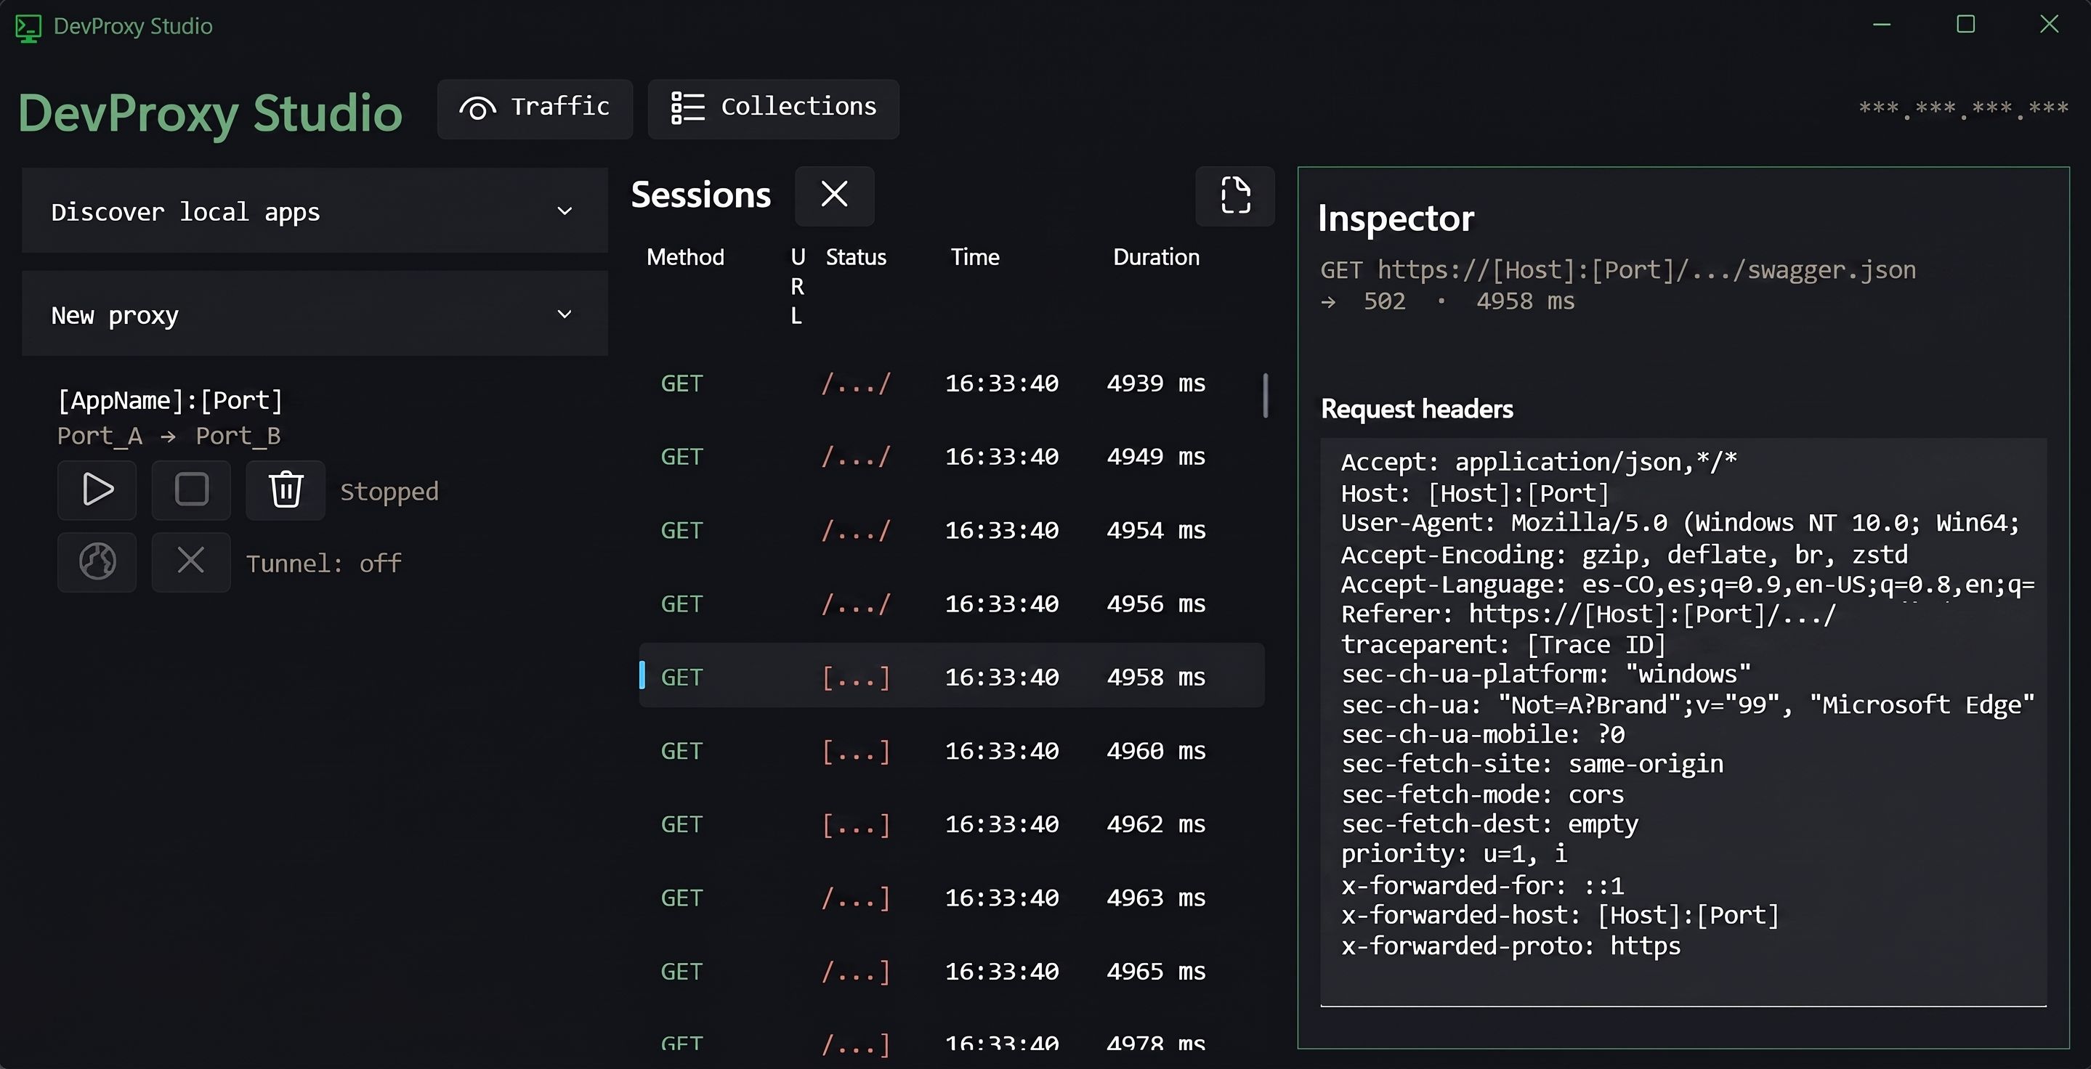This screenshot has height=1069, width=2091.
Task: Select the GET session lasting 4939 ms
Action: pyautogui.click(x=951, y=383)
